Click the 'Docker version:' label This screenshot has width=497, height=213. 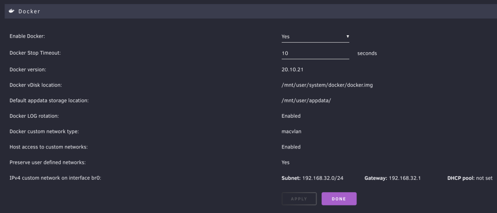pos(28,70)
